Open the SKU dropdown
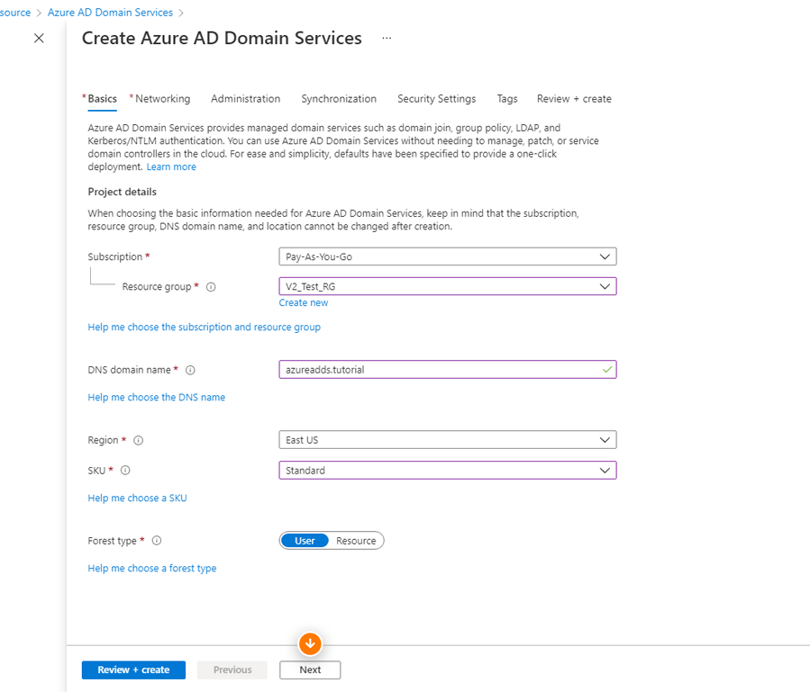The width and height of the screenshot is (810, 692). click(x=448, y=470)
